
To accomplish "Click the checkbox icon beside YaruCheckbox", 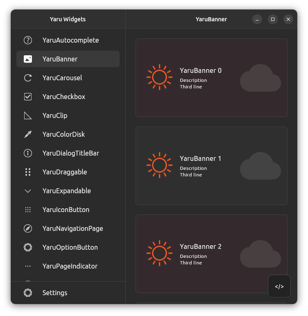I will click(28, 97).
